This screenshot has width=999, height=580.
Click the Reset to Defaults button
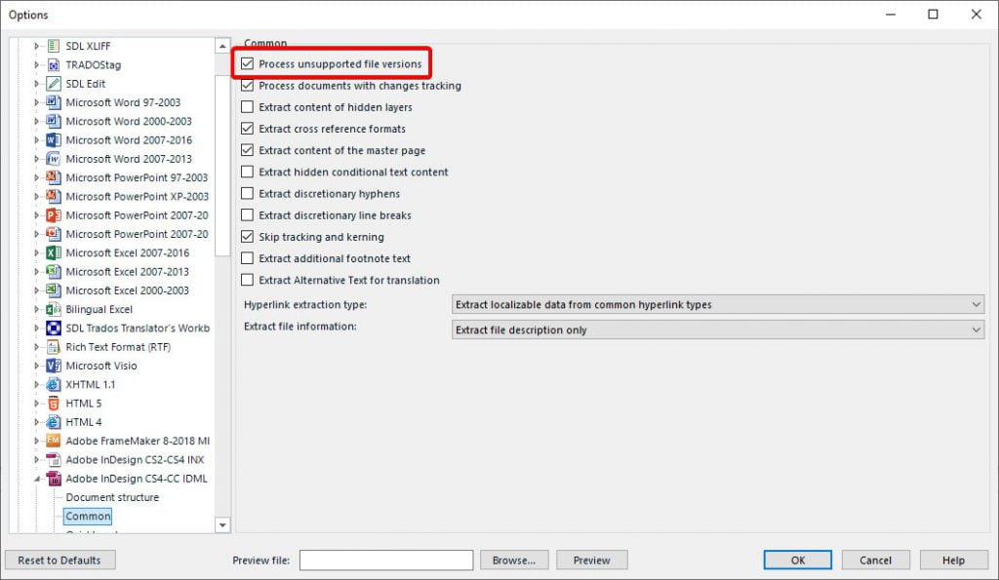coord(60,560)
